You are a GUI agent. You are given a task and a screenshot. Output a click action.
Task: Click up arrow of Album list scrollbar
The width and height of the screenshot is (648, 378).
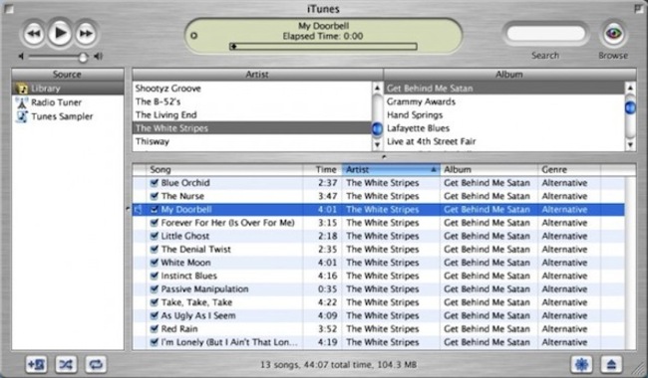point(630,88)
